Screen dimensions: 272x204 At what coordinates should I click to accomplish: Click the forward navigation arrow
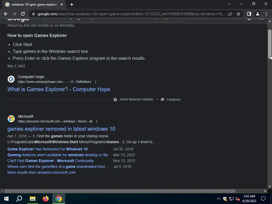(x=14, y=14)
